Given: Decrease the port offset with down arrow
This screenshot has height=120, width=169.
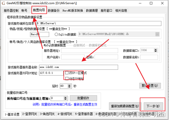Looking at the screenshot, I should point(65,99).
